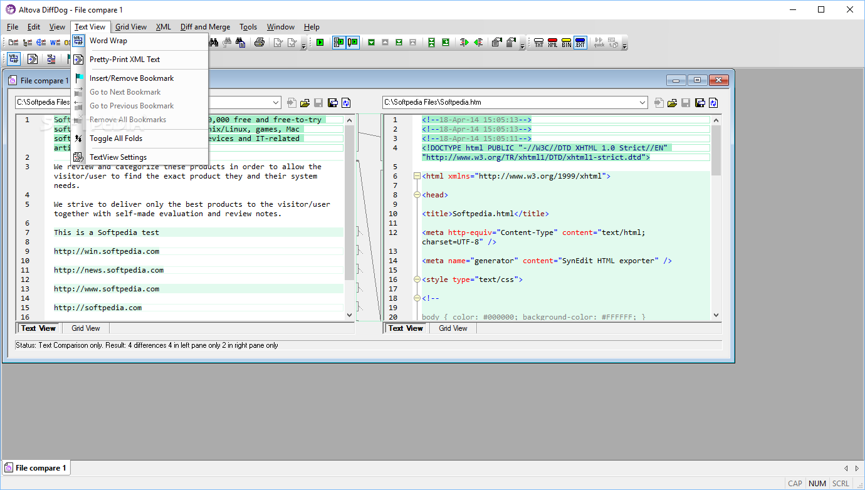Viewport: 865px width, 490px height.
Task: Click the Display current difference icon
Action: [432, 43]
